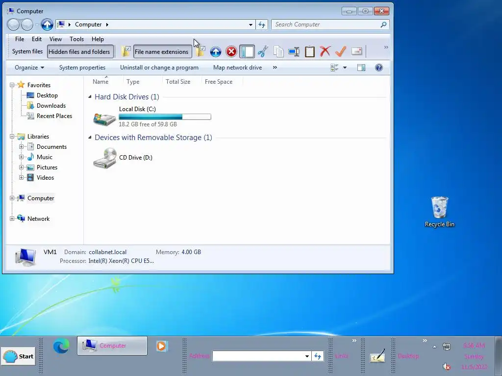Click the Paste clipboard icon

tap(310, 51)
